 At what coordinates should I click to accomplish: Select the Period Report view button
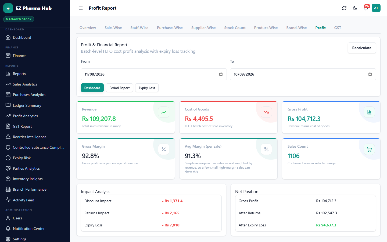point(119,88)
